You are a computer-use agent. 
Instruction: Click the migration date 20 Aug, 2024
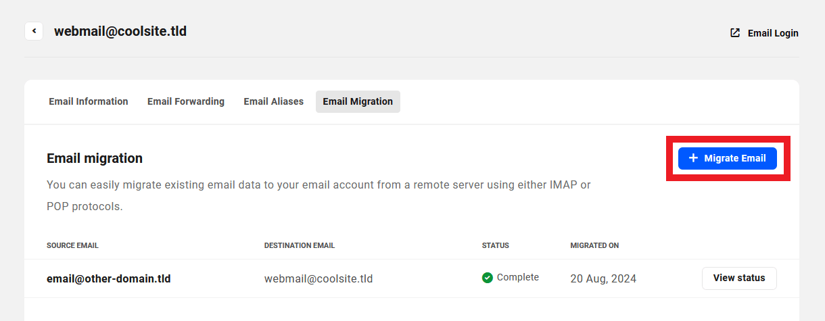pyautogui.click(x=603, y=278)
